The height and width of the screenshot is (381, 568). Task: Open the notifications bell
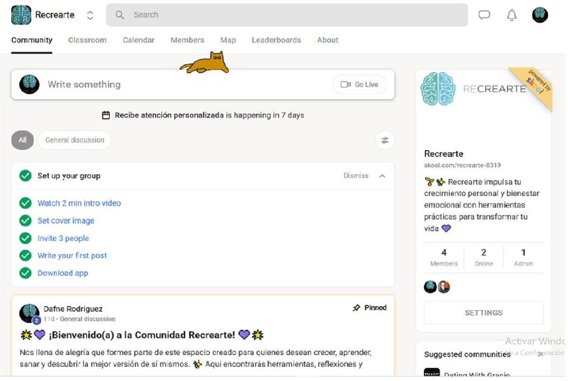point(512,15)
